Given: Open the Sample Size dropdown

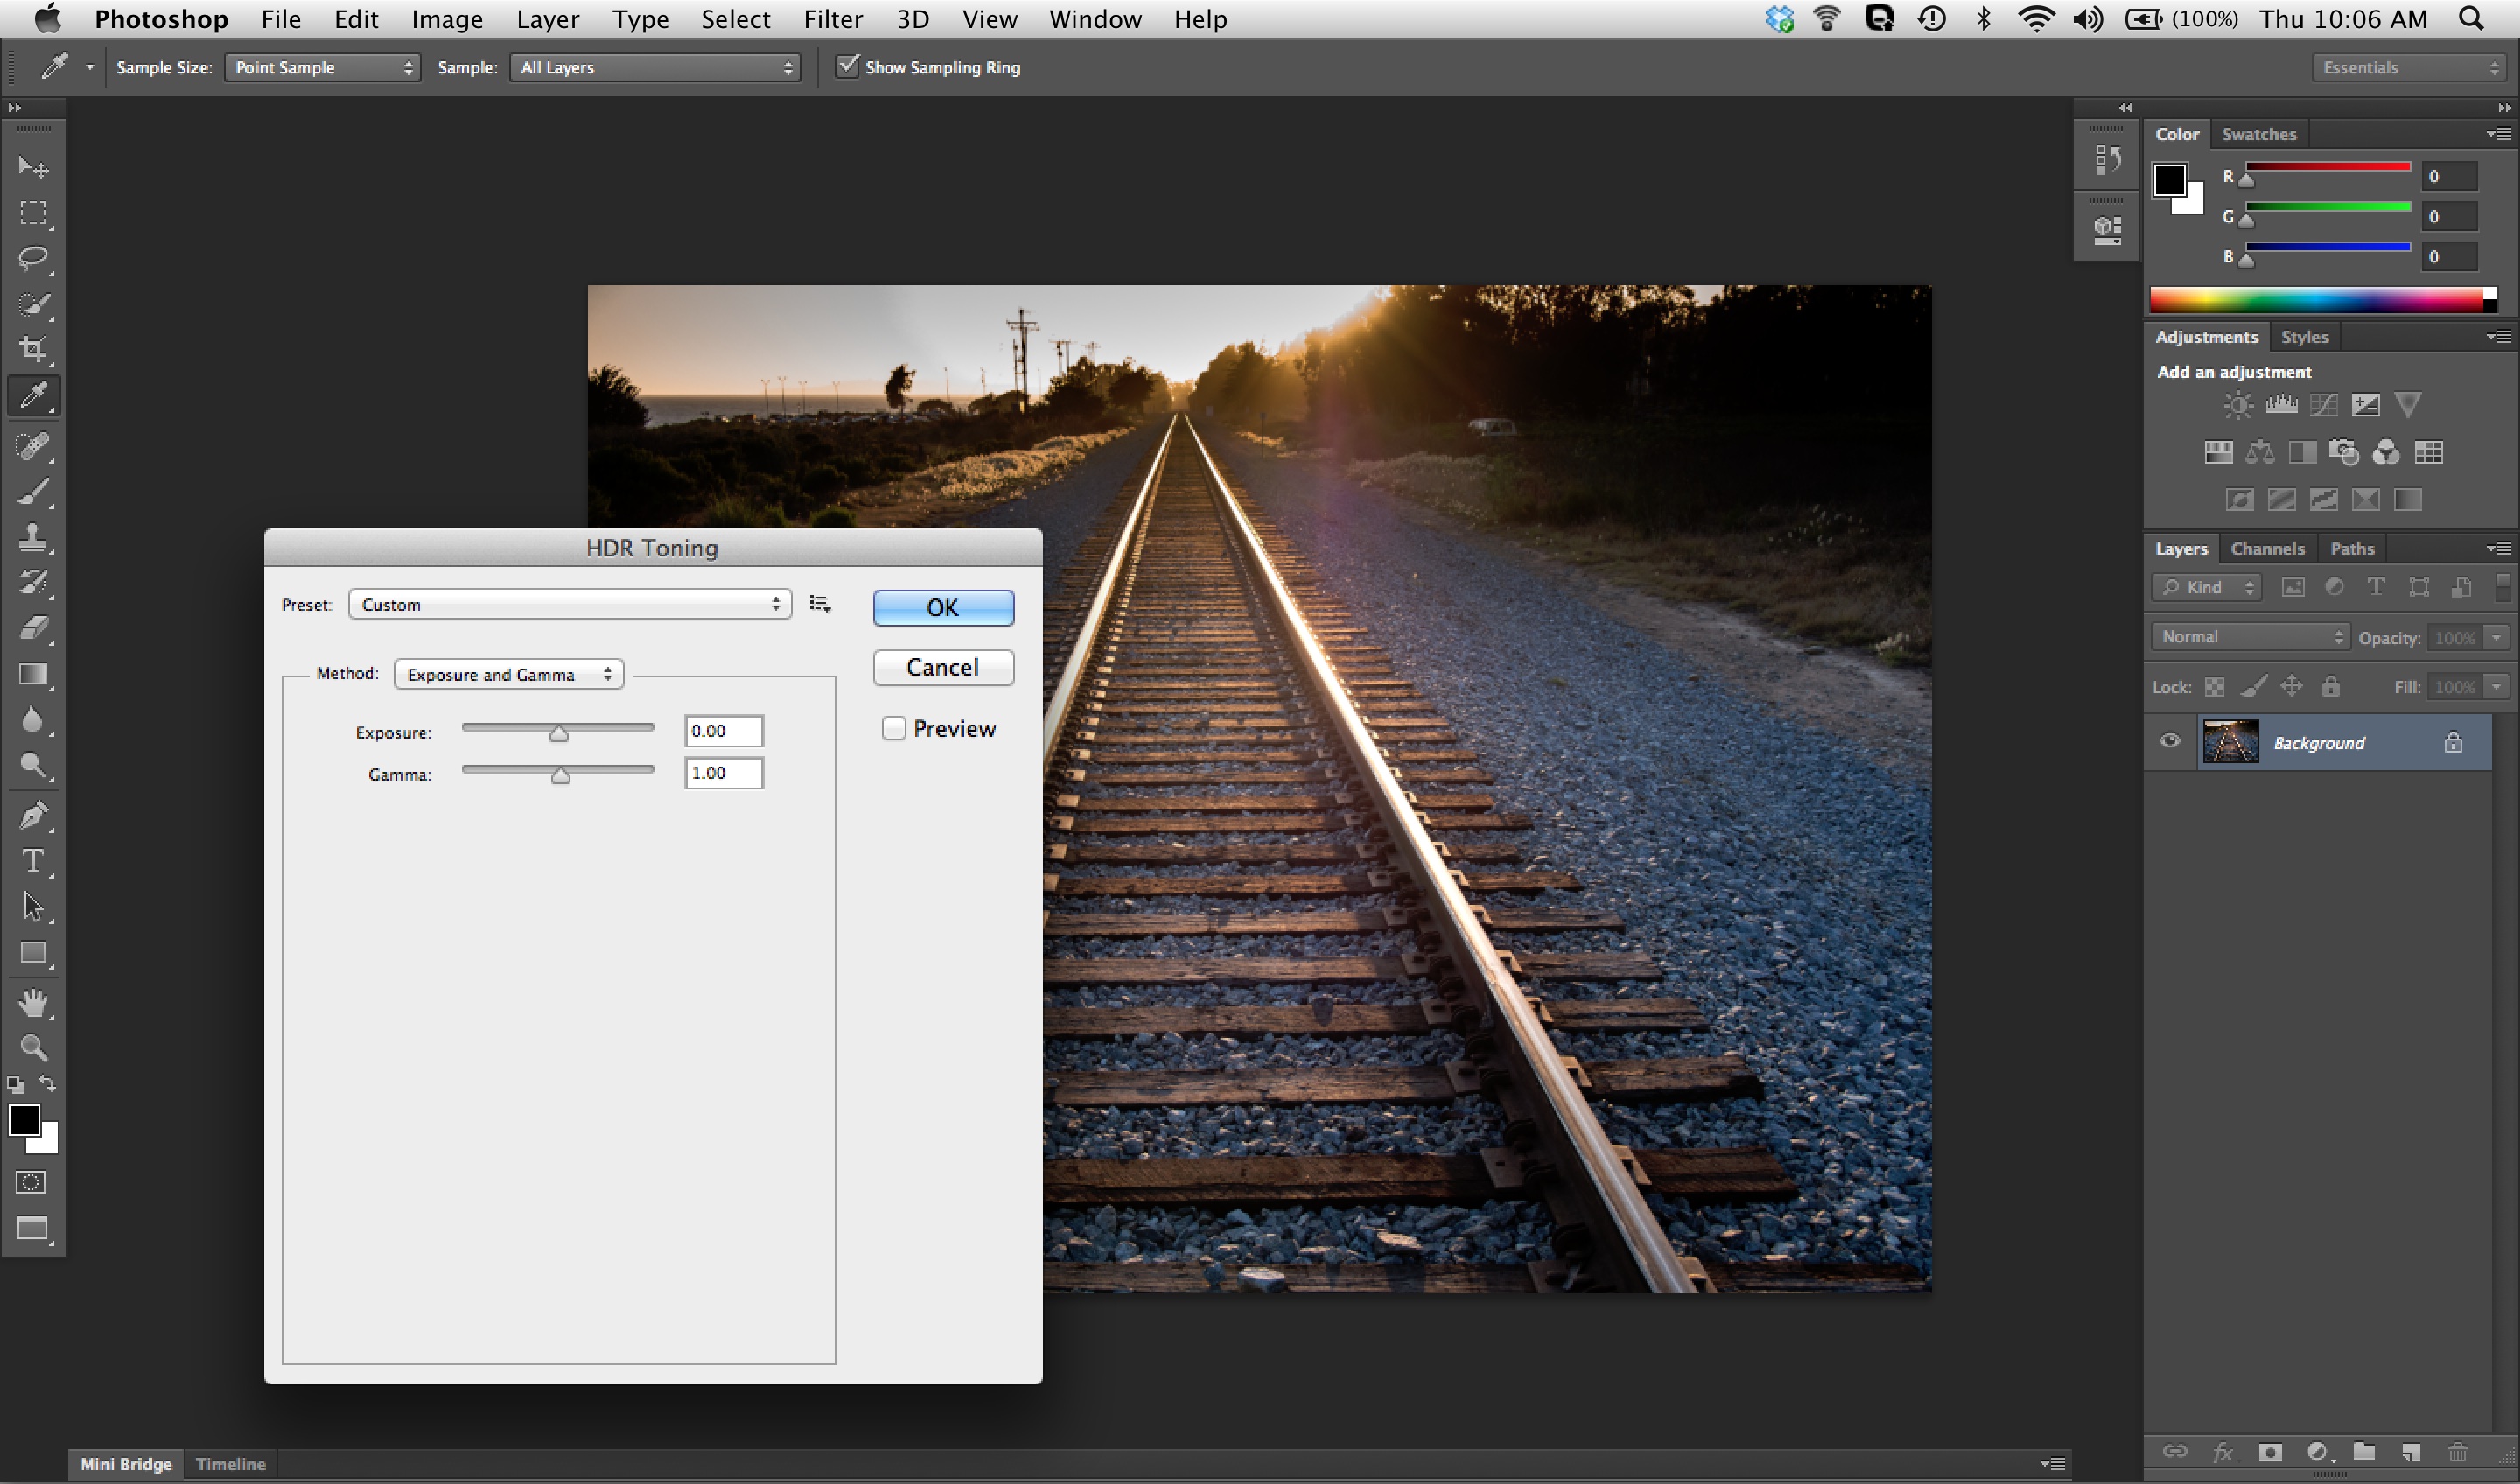Looking at the screenshot, I should pyautogui.click(x=322, y=67).
